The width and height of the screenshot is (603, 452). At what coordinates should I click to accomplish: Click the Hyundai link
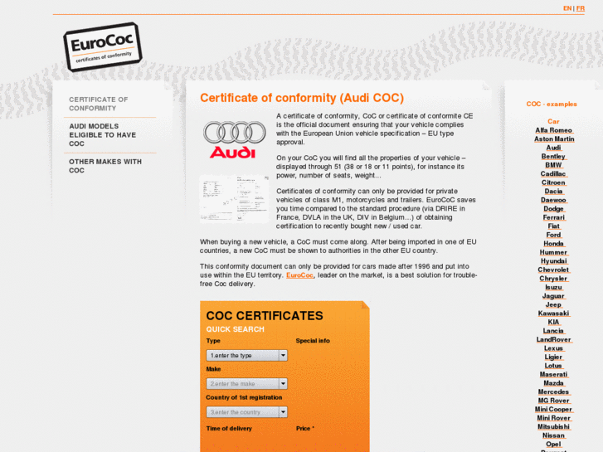point(554,261)
